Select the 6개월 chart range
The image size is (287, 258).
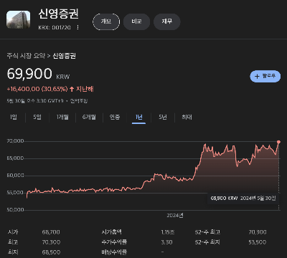[89, 117]
